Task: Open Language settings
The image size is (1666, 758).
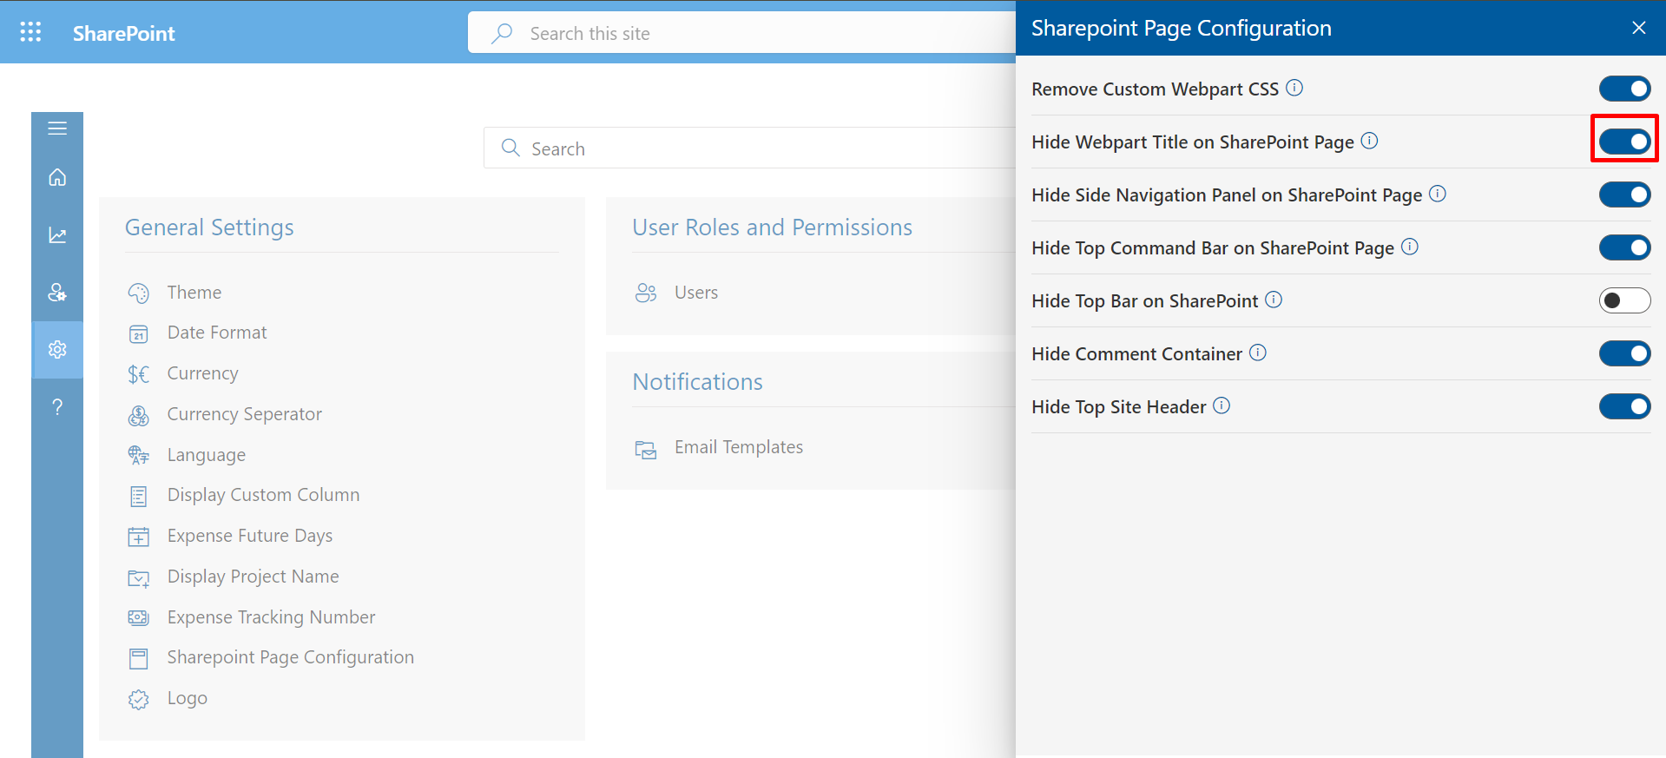Action: pyautogui.click(x=206, y=455)
